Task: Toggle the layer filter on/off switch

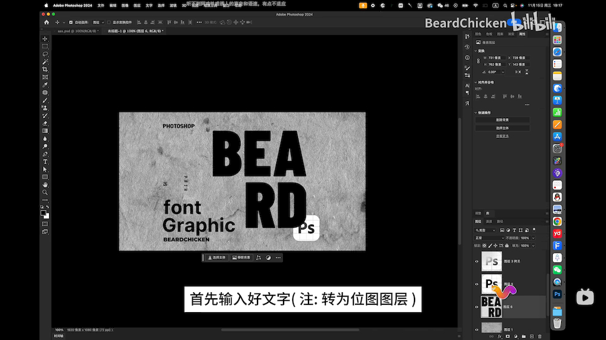Action: 534,230
